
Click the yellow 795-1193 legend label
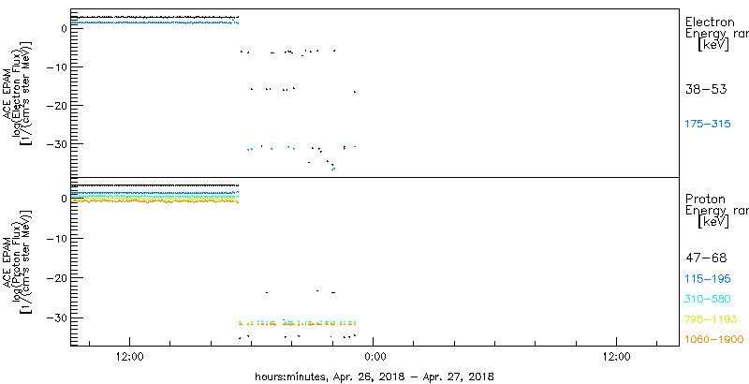coord(711,319)
